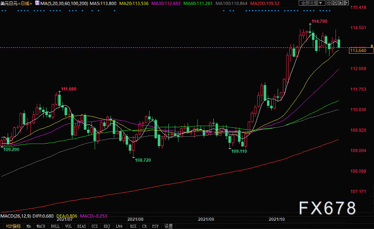Click the MA indicator icon beside the title
Image resolution: width=374 pixels, height=229 pixels.
coord(37,3)
